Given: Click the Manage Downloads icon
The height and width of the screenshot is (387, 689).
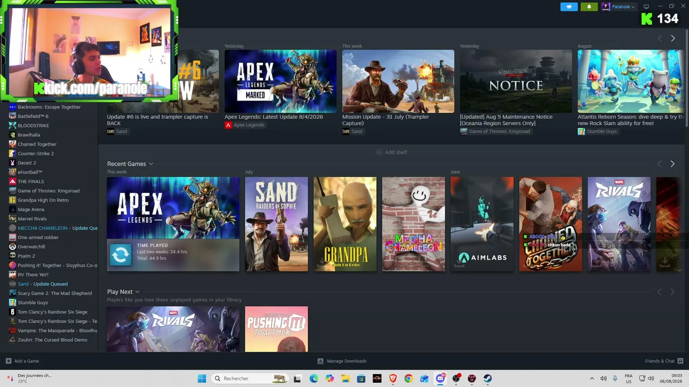Looking at the screenshot, I should click(320, 361).
